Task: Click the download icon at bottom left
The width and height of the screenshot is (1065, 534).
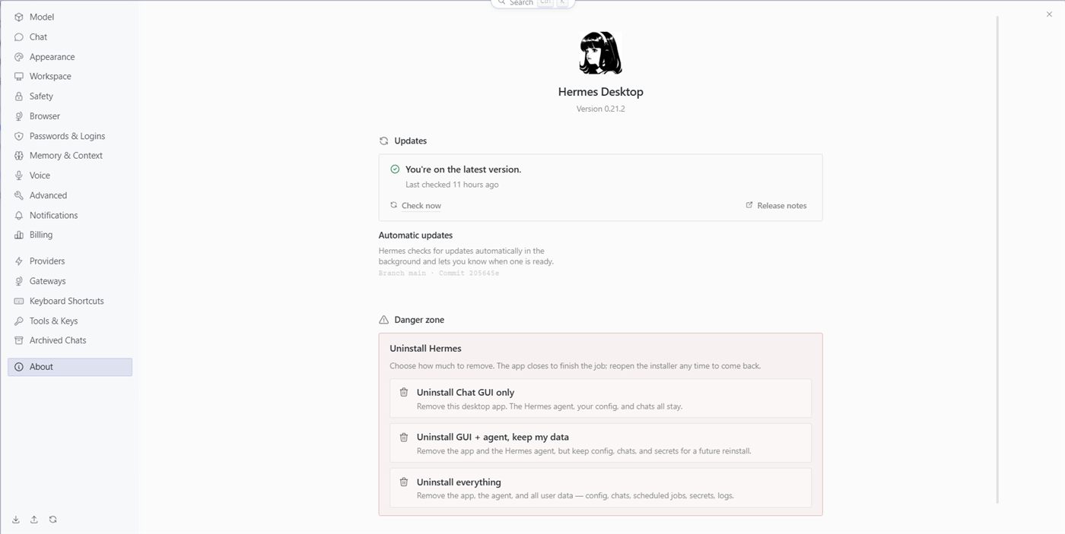Action: click(16, 520)
